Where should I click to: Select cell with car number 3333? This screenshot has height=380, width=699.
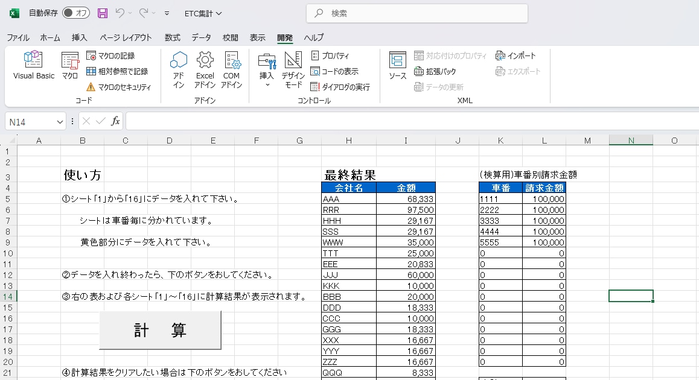[x=500, y=221]
